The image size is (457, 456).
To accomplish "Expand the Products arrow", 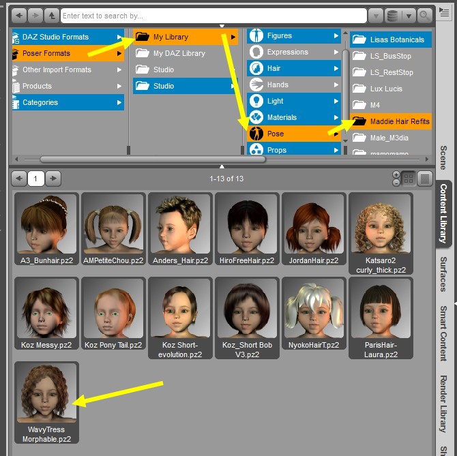I will pyautogui.click(x=119, y=86).
